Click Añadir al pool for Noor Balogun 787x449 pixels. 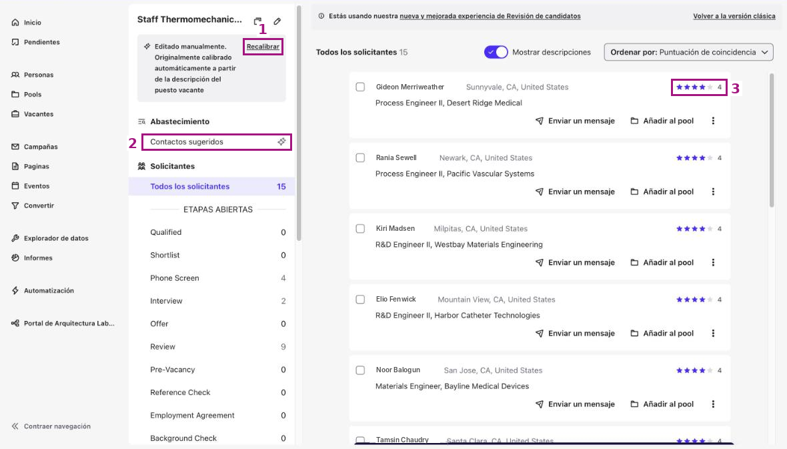tap(662, 404)
